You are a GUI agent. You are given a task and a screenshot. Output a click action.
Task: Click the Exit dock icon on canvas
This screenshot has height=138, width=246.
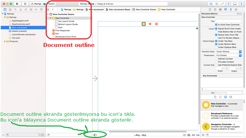(156, 24)
